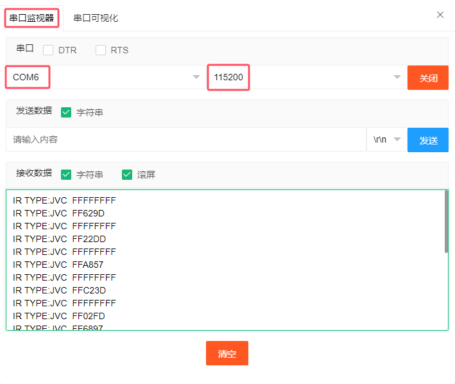Image resolution: width=455 pixels, height=384 pixels.
Task: Click the orange 关闭 button
Action: pyautogui.click(x=428, y=78)
